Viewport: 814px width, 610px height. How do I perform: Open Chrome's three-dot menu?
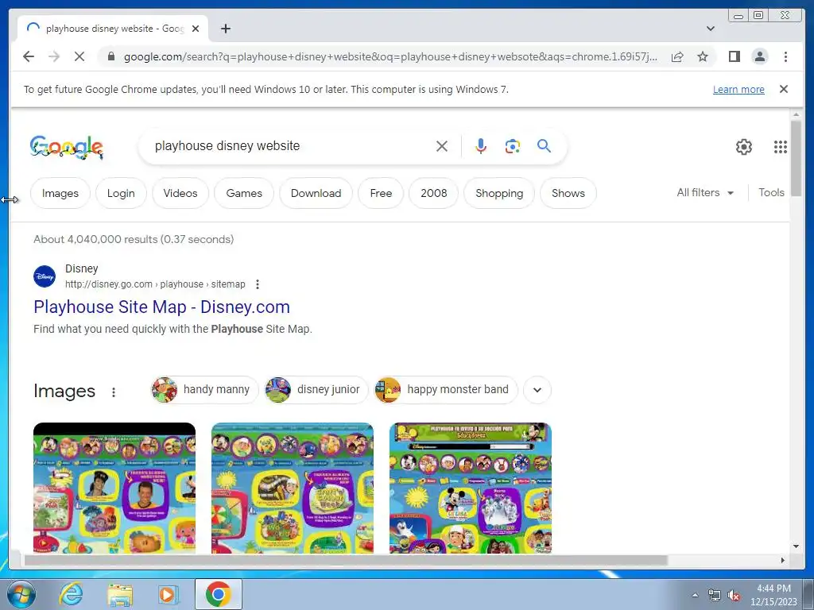[785, 56]
